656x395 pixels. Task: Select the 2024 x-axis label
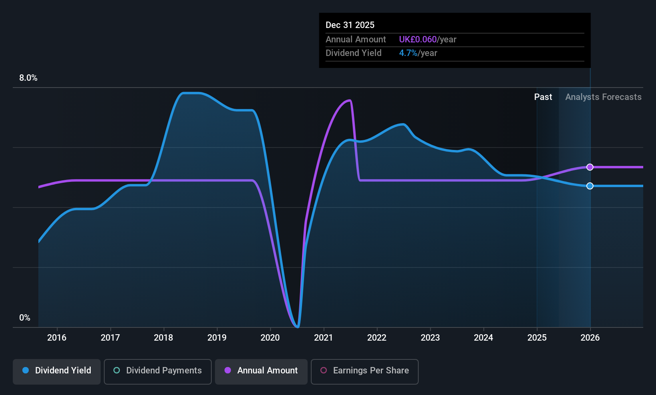tap(483, 338)
